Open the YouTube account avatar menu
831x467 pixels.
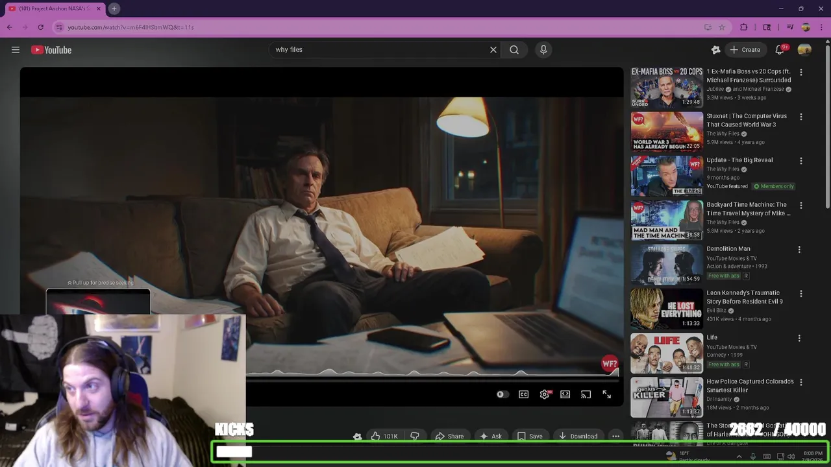click(x=804, y=50)
